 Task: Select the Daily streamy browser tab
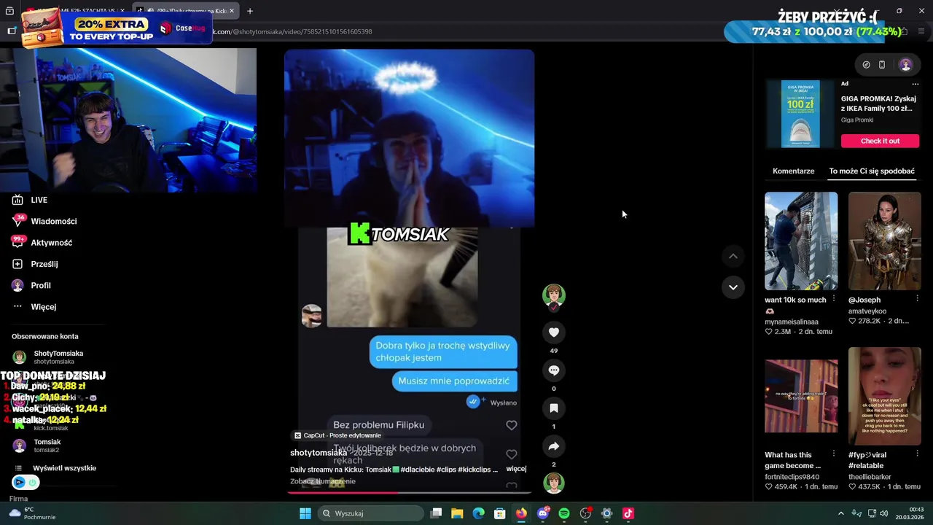(x=187, y=11)
